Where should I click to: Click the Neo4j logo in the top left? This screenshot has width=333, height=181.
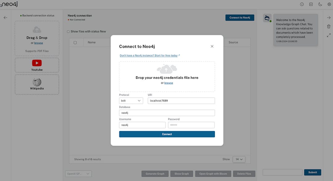click(9, 4)
